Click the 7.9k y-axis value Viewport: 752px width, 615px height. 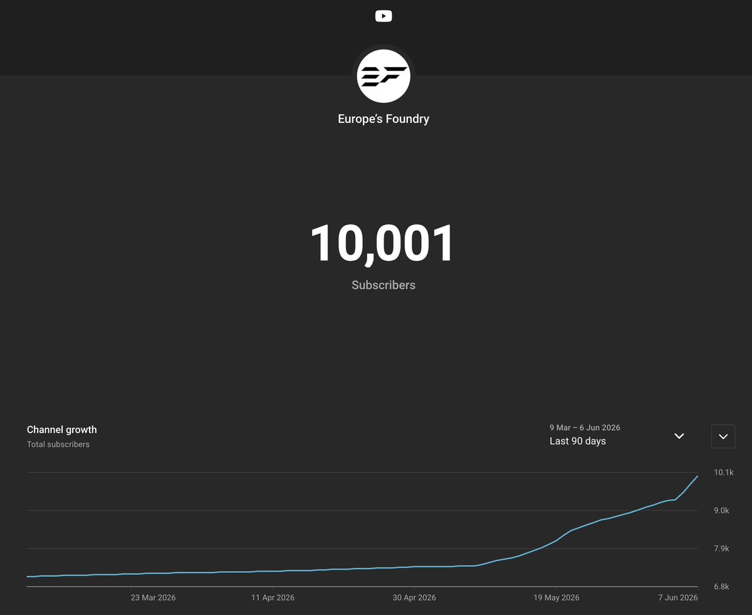[722, 549]
